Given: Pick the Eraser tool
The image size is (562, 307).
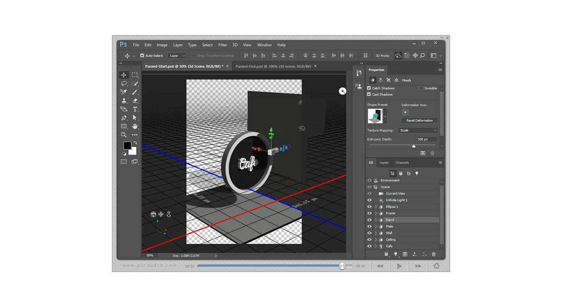Looking at the screenshot, I should tap(135, 100).
